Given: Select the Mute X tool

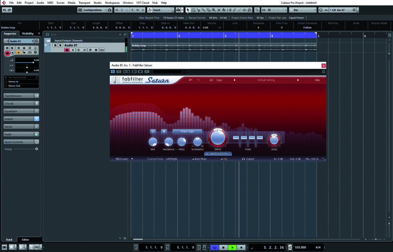Looking at the screenshot, I should [x=219, y=10].
